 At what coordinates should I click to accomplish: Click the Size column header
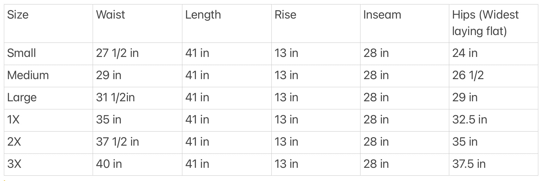18,15
